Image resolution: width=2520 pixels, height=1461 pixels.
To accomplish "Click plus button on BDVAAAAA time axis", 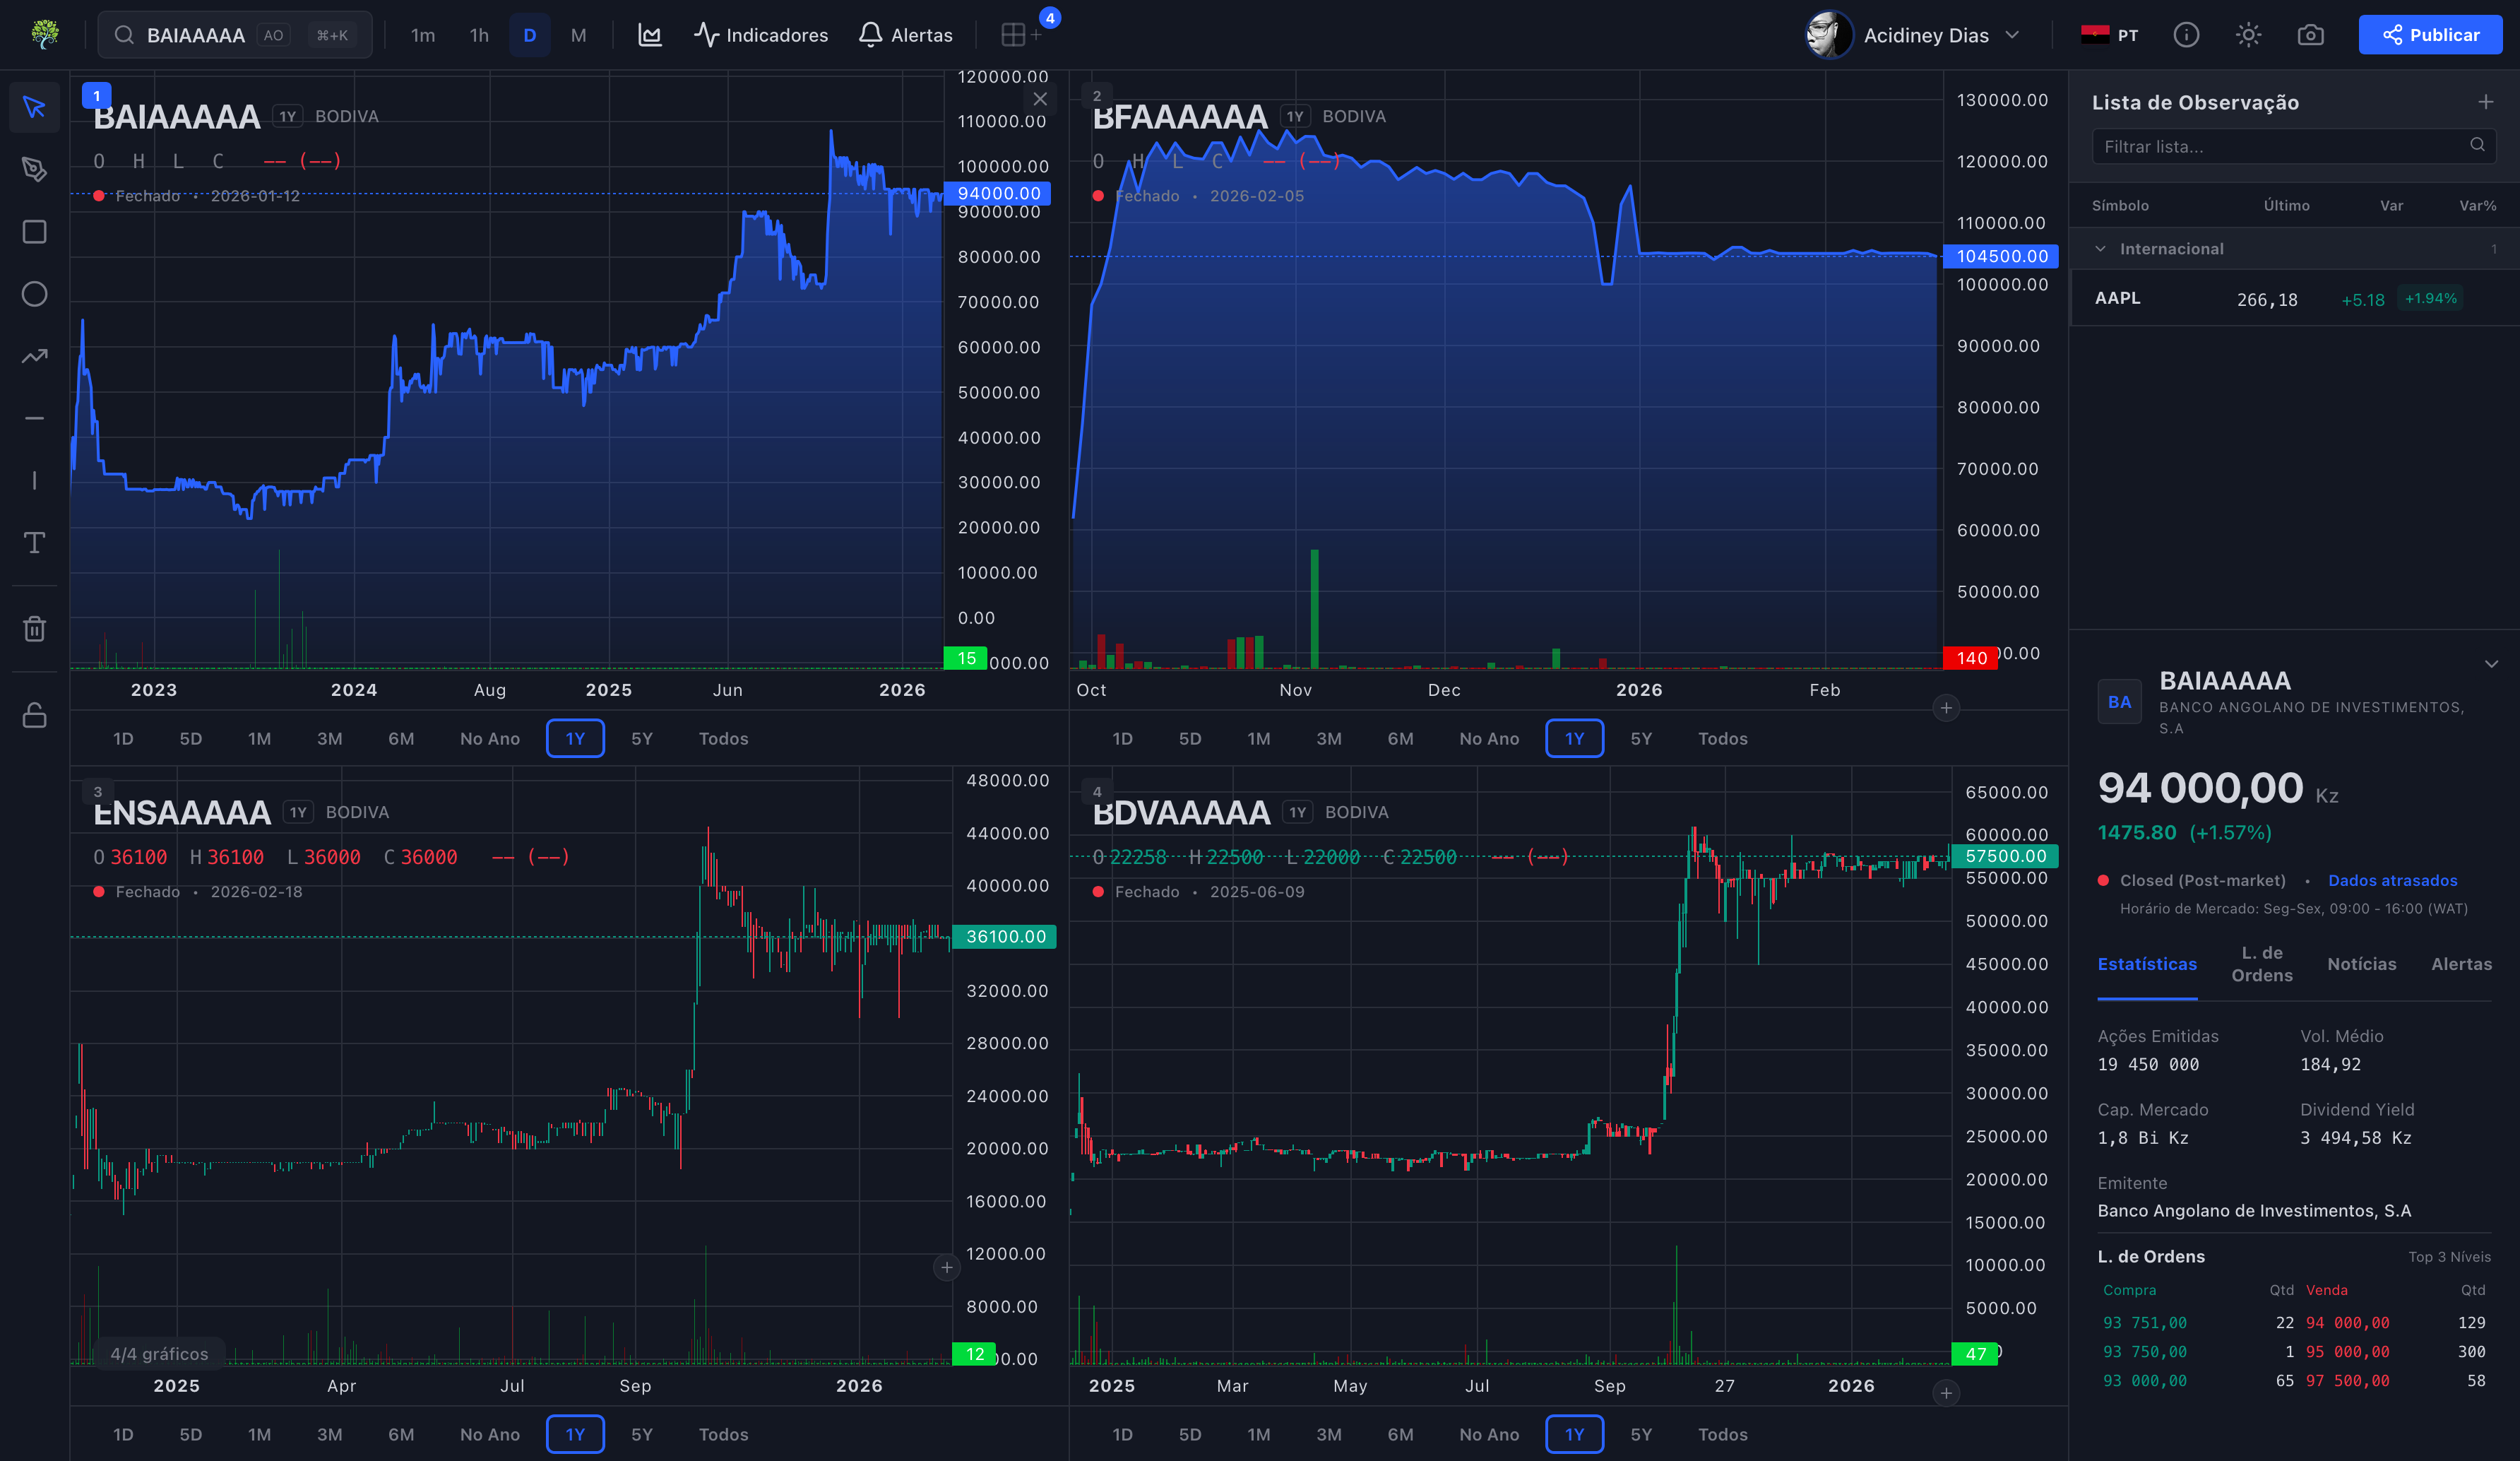I will pos(1945,1392).
